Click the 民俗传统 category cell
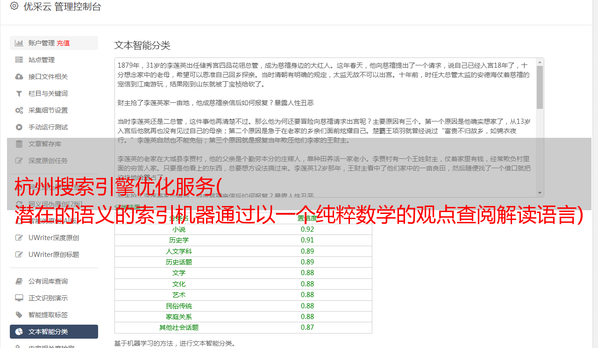This screenshot has width=598, height=348. tap(179, 306)
